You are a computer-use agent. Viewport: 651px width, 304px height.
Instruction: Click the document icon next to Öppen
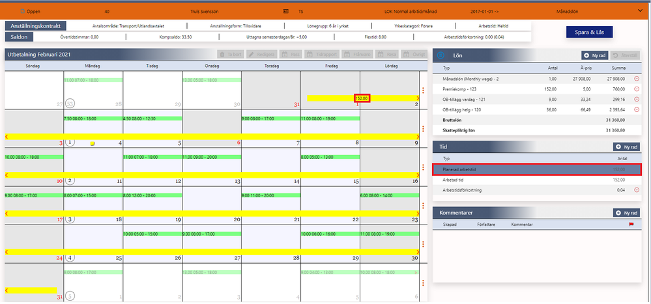(22, 12)
